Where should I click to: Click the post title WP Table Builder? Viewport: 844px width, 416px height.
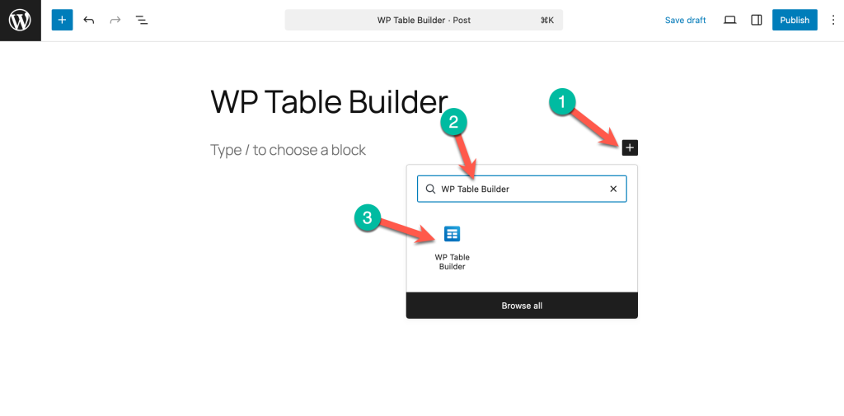tap(329, 101)
